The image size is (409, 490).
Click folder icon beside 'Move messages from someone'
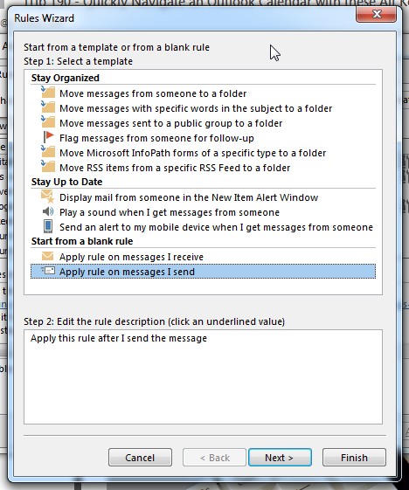[x=48, y=93]
